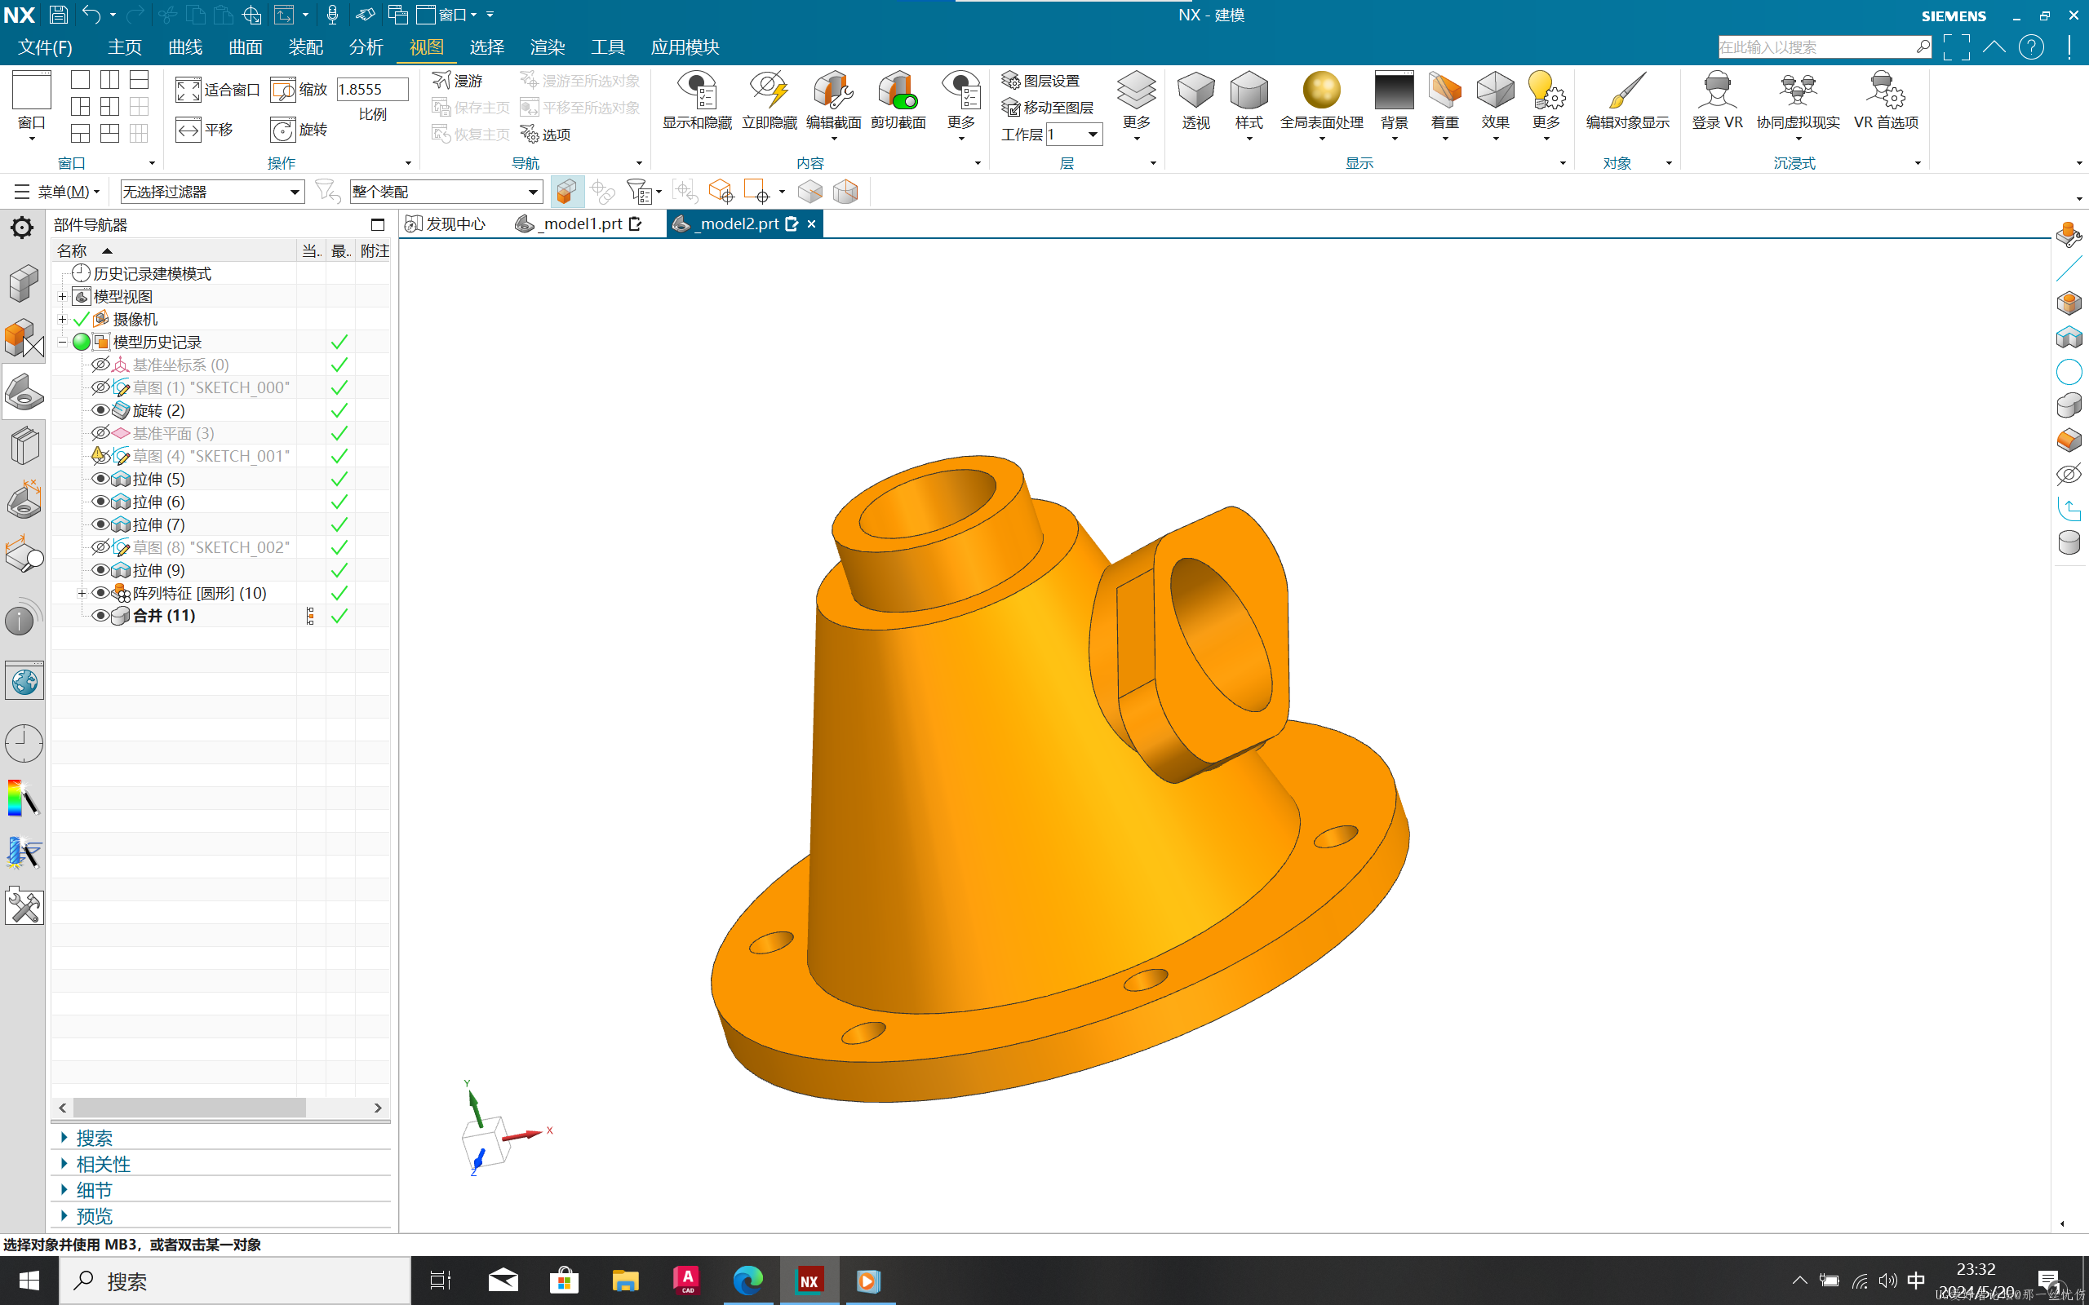Switch to 发现中心 tab
The width and height of the screenshot is (2089, 1305).
pyautogui.click(x=446, y=223)
